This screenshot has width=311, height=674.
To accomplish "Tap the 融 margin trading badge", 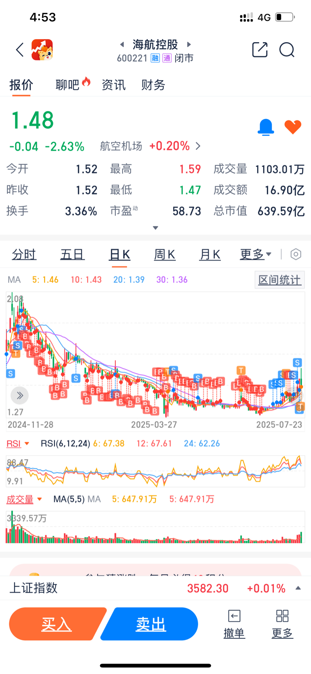I will click(155, 58).
